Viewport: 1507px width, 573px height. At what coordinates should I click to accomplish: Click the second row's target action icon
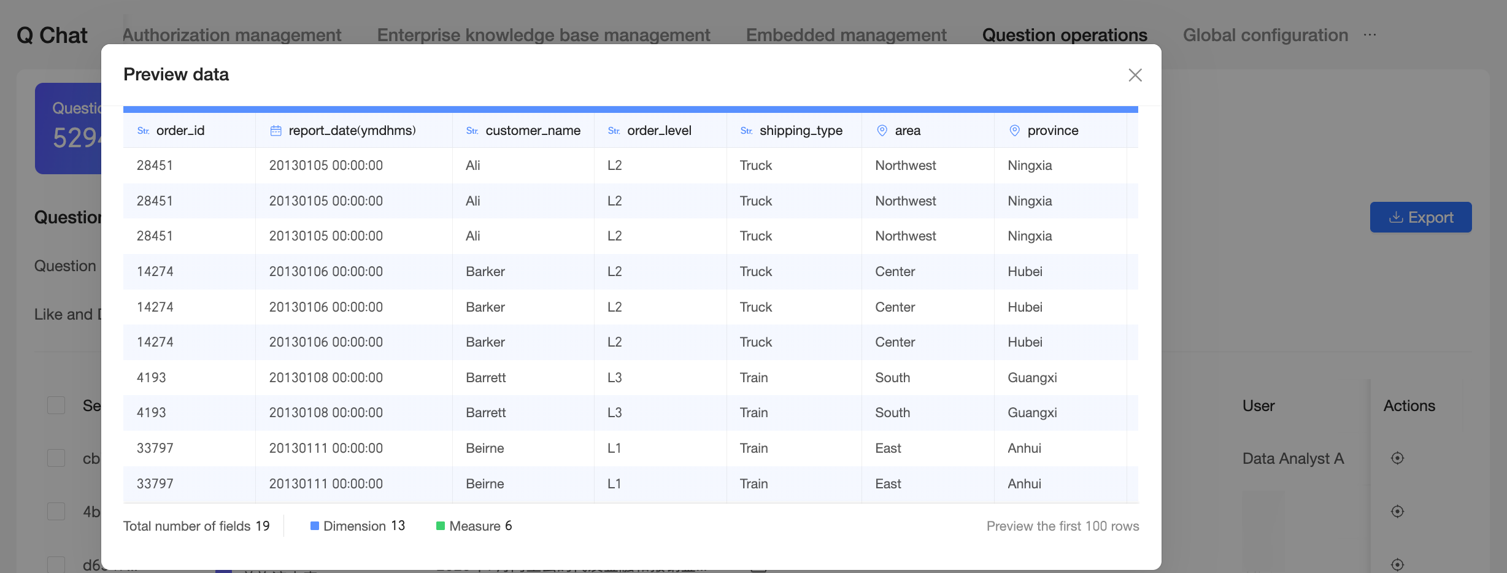click(1397, 511)
